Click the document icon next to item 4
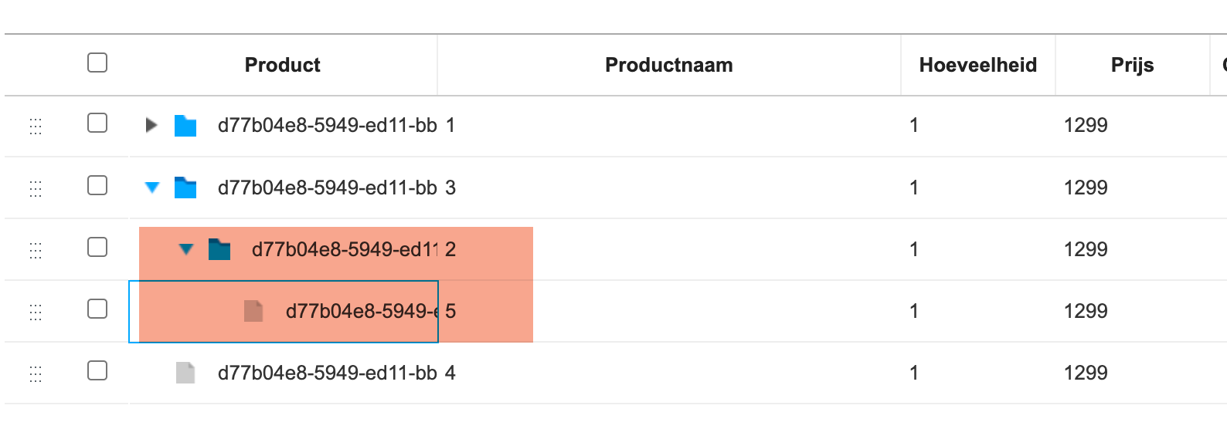The width and height of the screenshot is (1227, 446). point(185,373)
